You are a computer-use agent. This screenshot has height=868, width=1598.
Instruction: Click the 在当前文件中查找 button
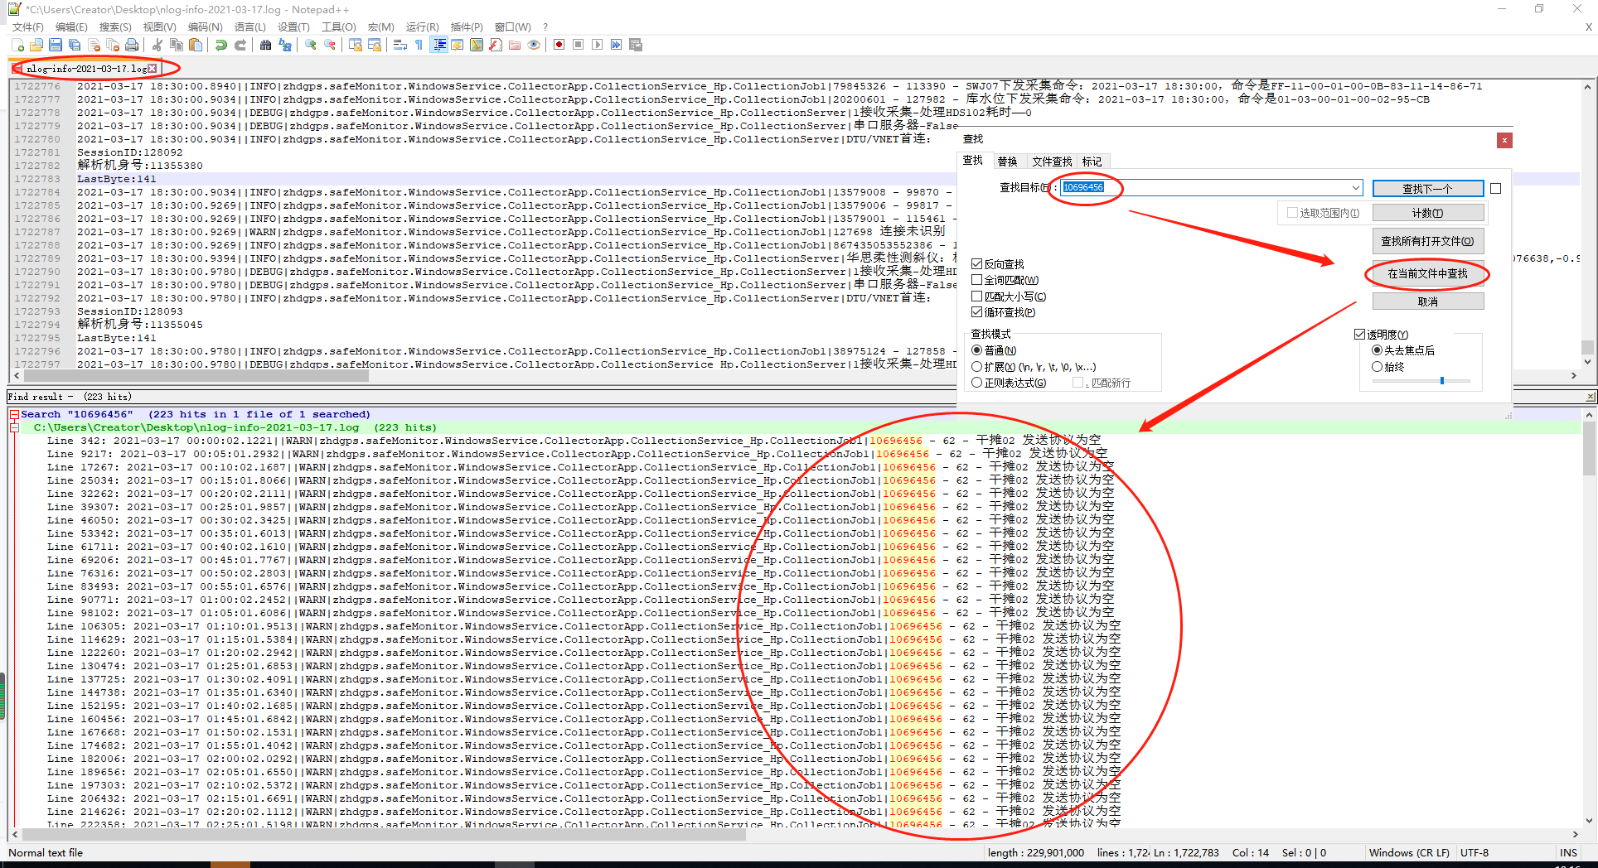coord(1427,273)
